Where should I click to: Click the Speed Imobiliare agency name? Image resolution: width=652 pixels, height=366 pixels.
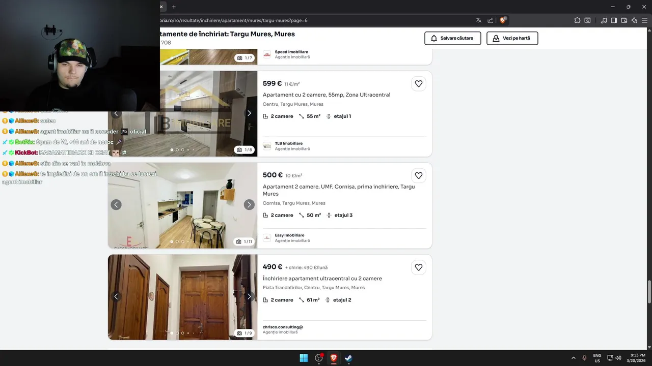tap(291, 52)
